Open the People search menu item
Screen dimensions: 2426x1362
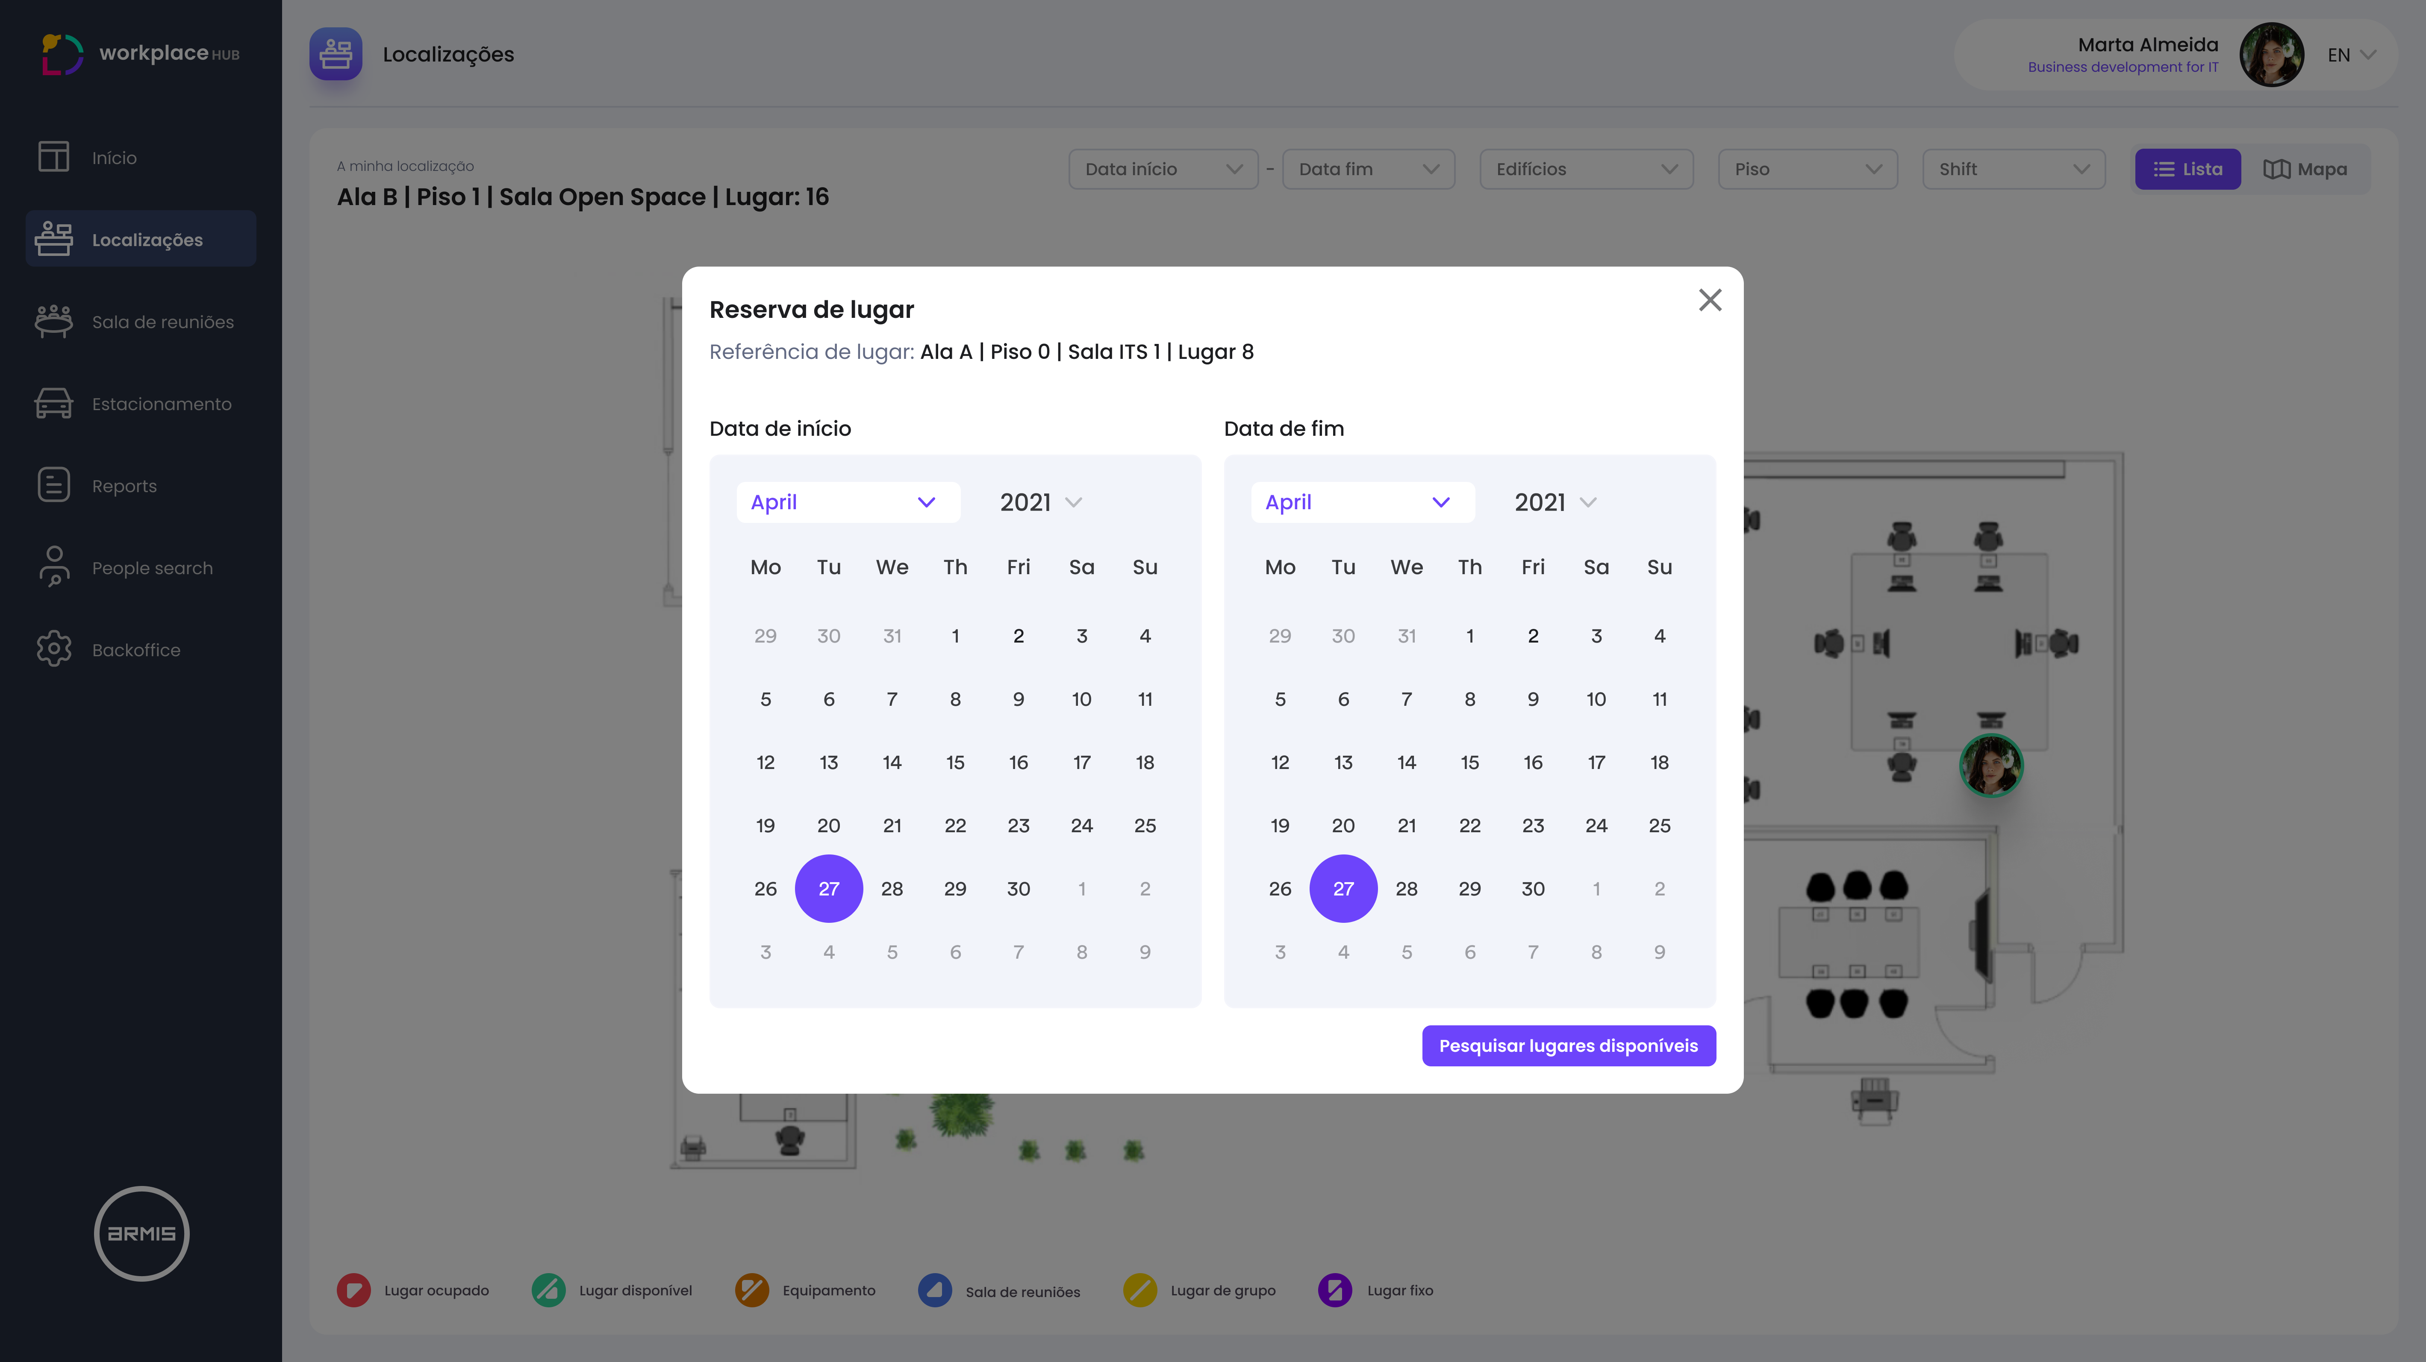point(141,568)
